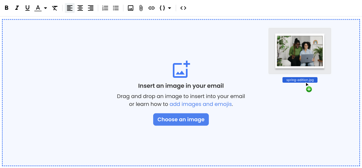
Task: Insert a numbered list
Action: tap(105, 8)
